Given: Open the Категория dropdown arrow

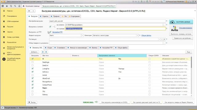Looking at the screenshot, I should pos(137,35).
